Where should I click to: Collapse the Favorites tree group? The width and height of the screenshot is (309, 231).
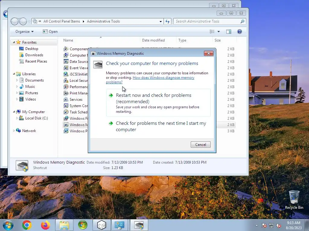[x=14, y=42]
